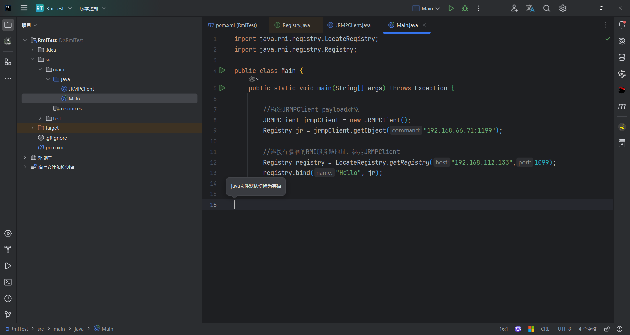630x335 pixels.
Task: Open the Database tool window
Action: [x=622, y=57]
